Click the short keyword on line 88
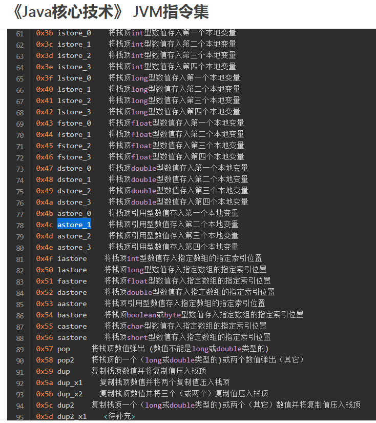Viewport: 376px width, 423px height. (137, 338)
